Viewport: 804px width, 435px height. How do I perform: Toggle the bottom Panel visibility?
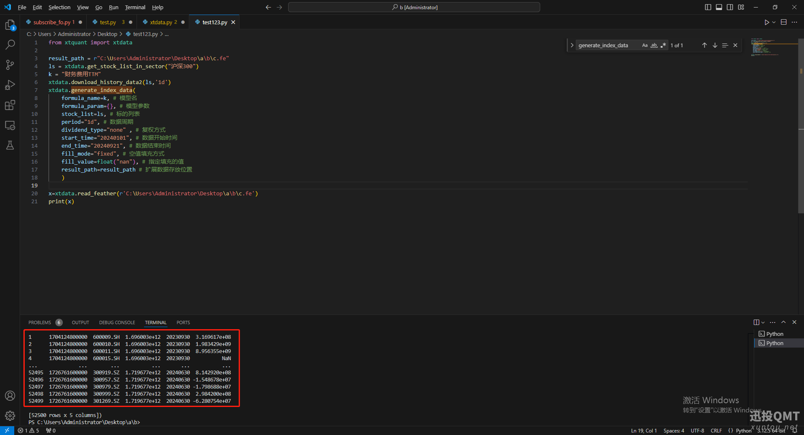click(x=719, y=7)
